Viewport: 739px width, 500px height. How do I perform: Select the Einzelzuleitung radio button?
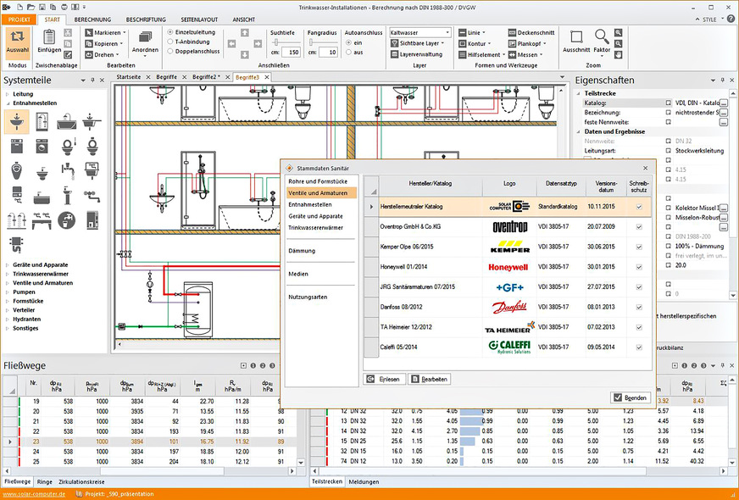click(x=170, y=31)
